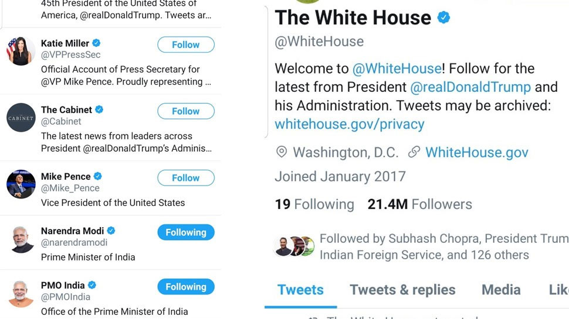Follow Mike Pence
Screen dimensions: 569x319
186,178
